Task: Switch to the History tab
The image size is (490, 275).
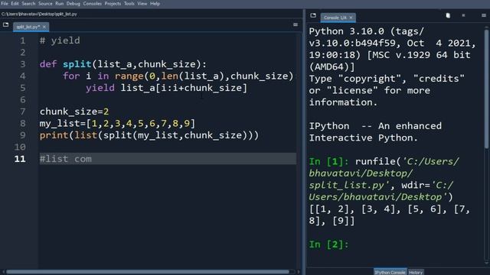Action: click(x=416, y=272)
